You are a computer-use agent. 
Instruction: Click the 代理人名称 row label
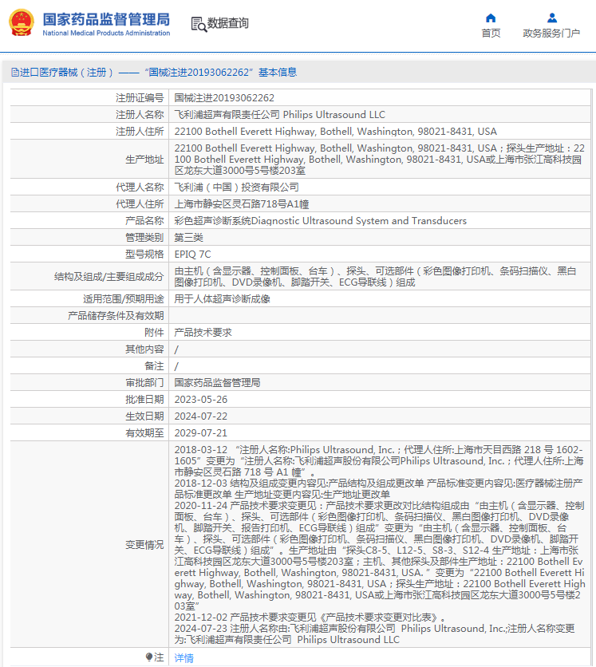[x=140, y=187]
